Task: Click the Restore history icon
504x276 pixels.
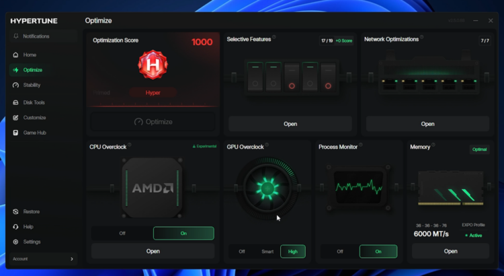Action: coord(15,211)
